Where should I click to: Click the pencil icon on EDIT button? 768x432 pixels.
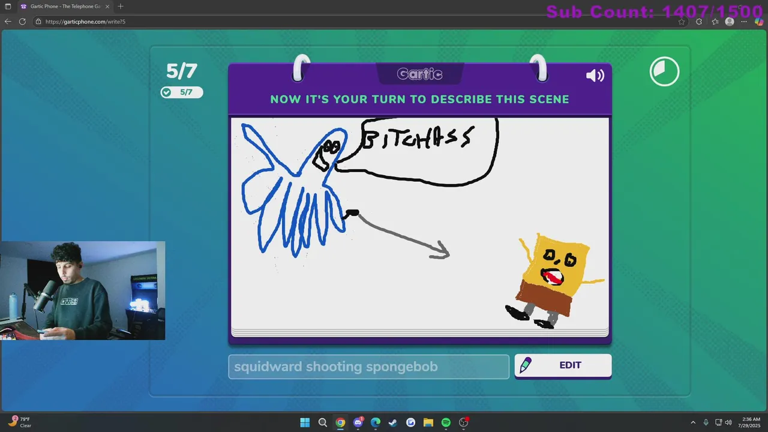point(526,365)
